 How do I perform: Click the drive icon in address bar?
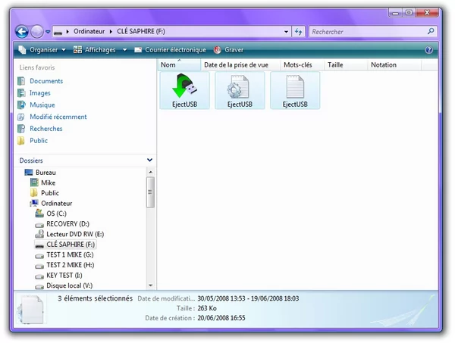tap(58, 32)
